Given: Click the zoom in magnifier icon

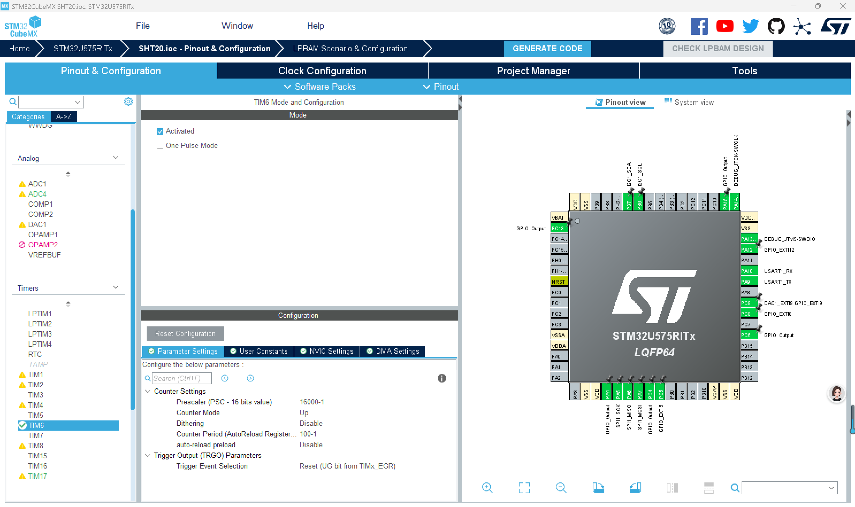Looking at the screenshot, I should [x=487, y=487].
